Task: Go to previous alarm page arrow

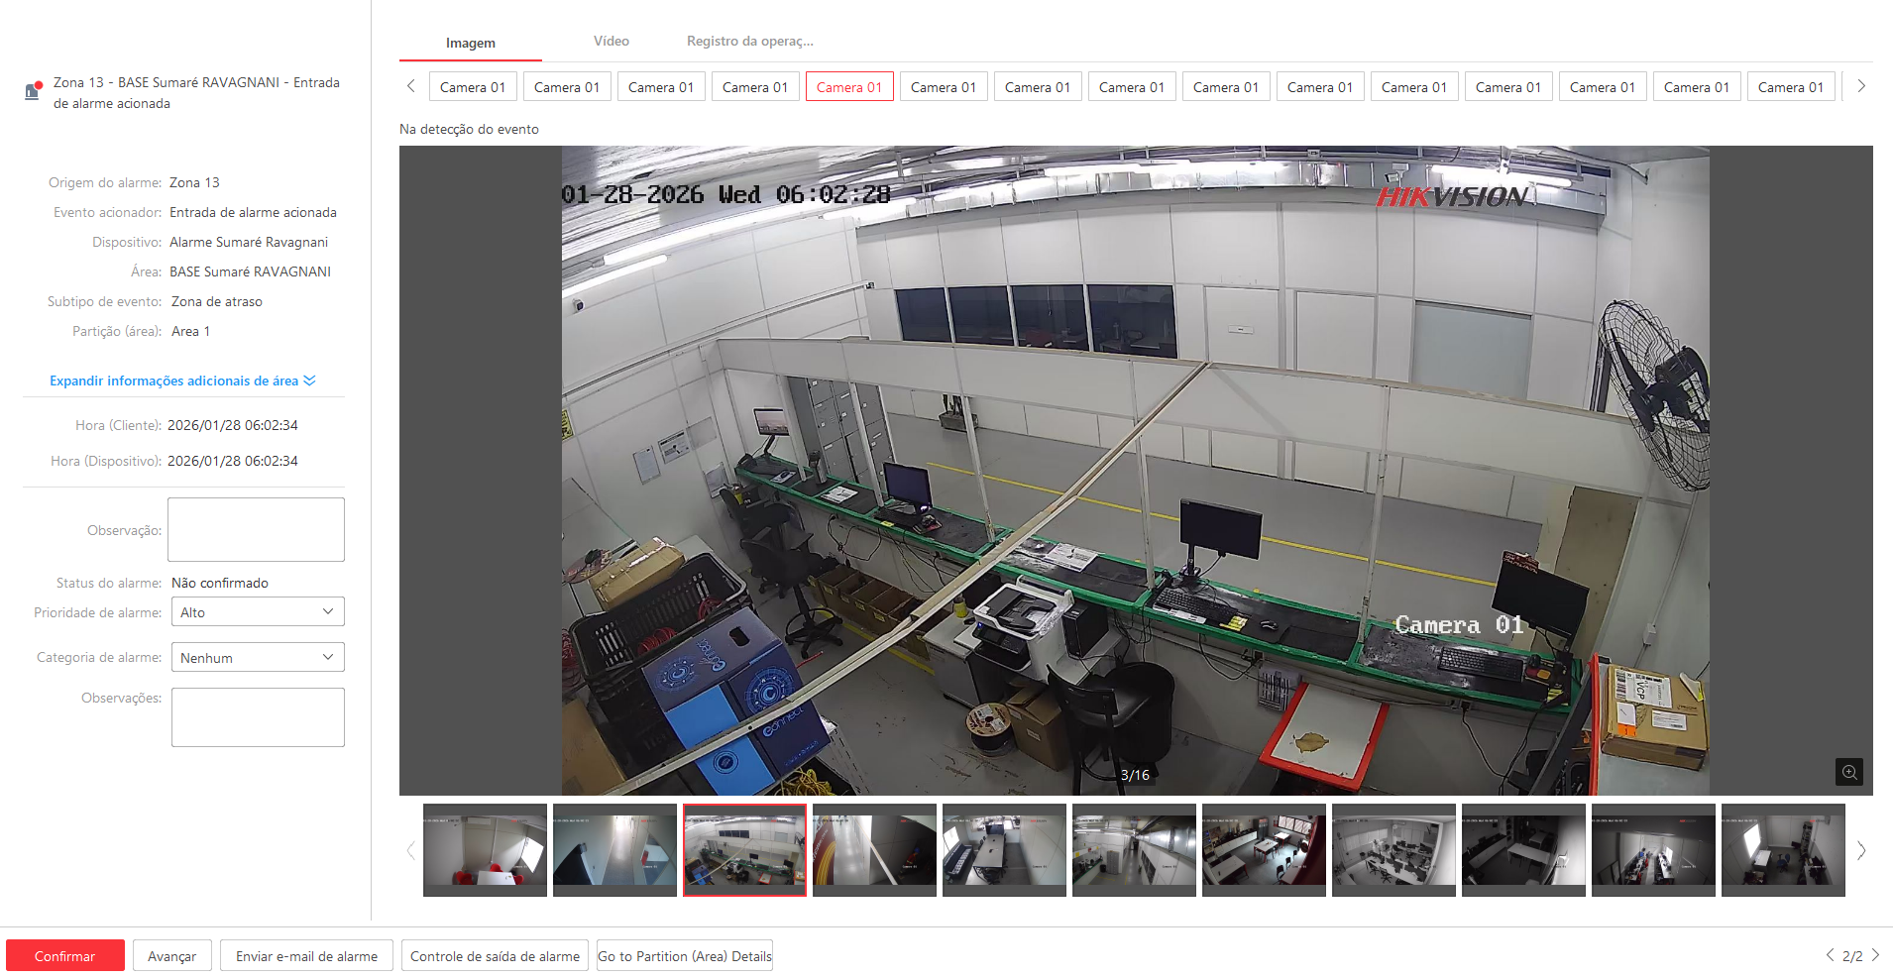Action: [1830, 955]
